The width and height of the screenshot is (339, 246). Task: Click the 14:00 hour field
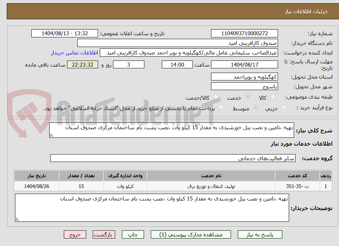click(177, 64)
